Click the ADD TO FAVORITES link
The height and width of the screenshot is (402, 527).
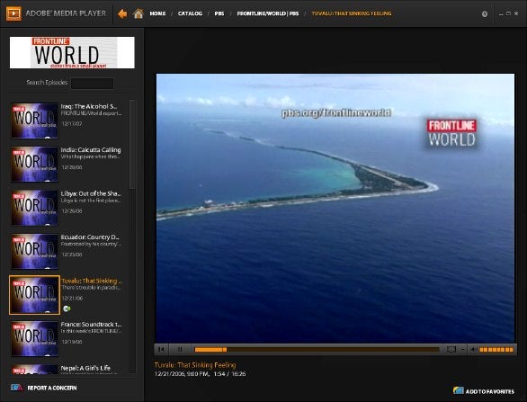[490, 391]
